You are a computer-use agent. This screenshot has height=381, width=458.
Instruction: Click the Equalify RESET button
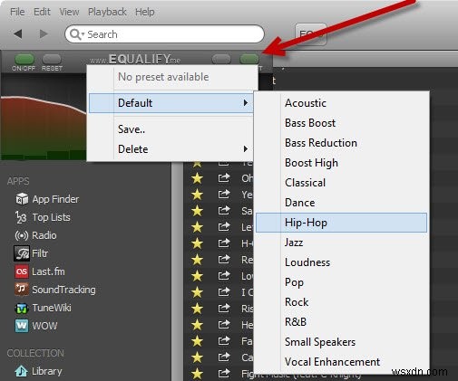point(52,59)
